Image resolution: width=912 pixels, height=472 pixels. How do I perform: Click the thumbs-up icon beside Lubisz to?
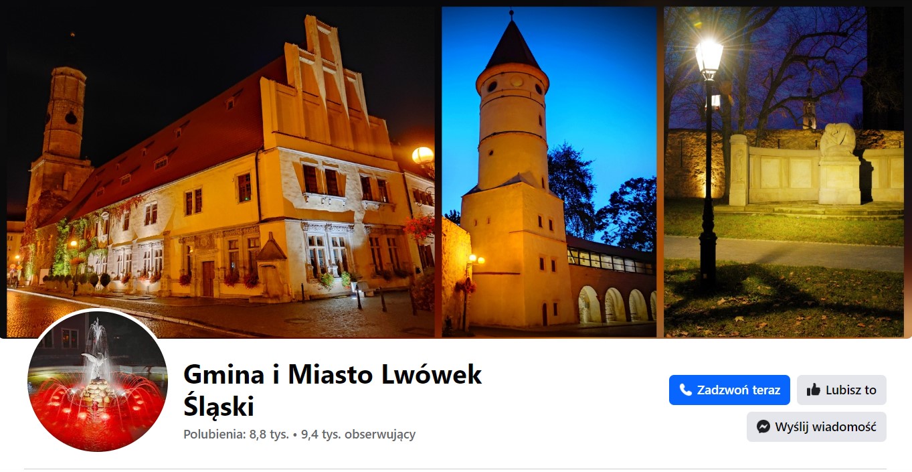point(814,390)
